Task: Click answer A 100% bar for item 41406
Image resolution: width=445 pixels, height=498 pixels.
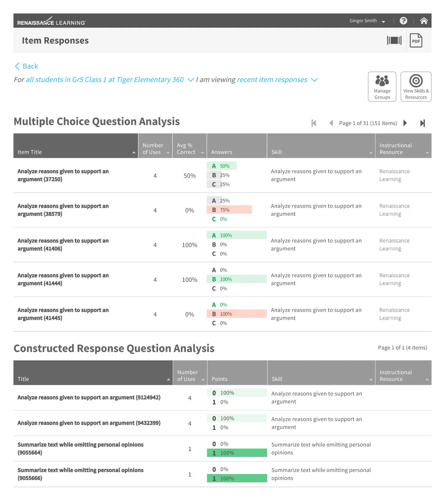Action: point(236,235)
